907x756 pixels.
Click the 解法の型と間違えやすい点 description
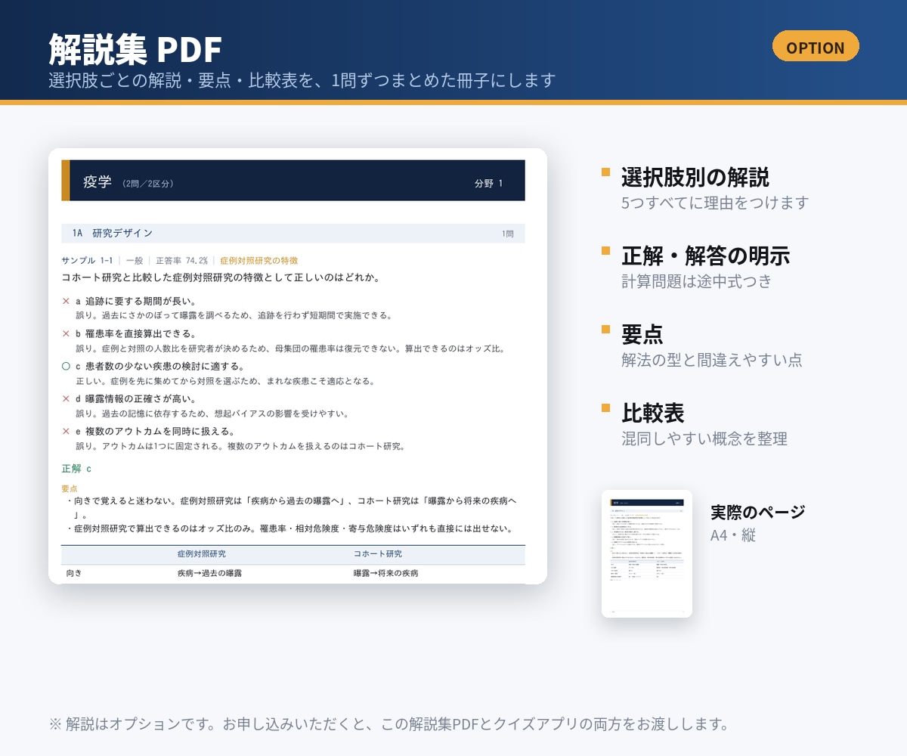click(712, 360)
